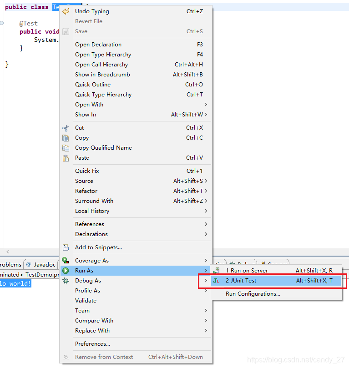The image size is (349, 368).
Task: Choose Undo Typing from the context menu
Action: [x=136, y=11]
